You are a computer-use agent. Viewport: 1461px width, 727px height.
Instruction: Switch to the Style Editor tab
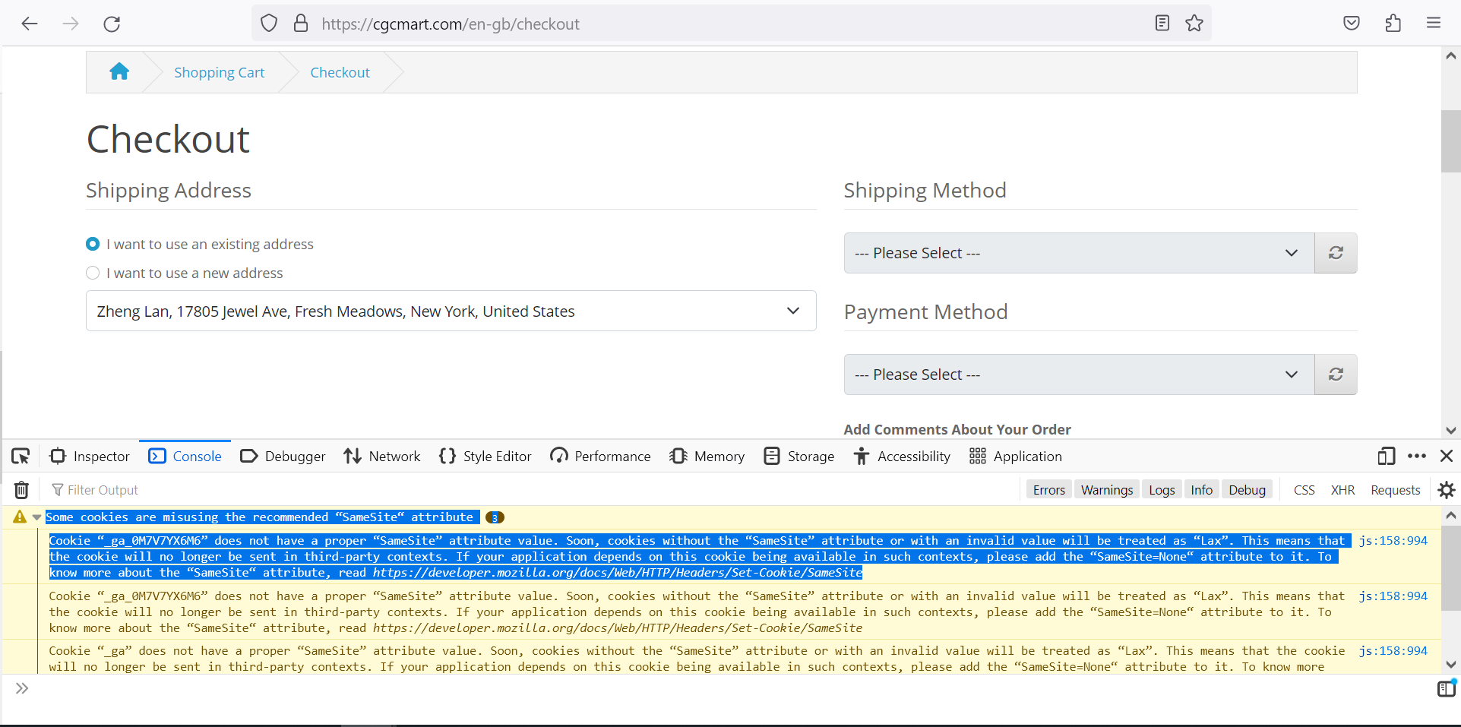[485, 456]
